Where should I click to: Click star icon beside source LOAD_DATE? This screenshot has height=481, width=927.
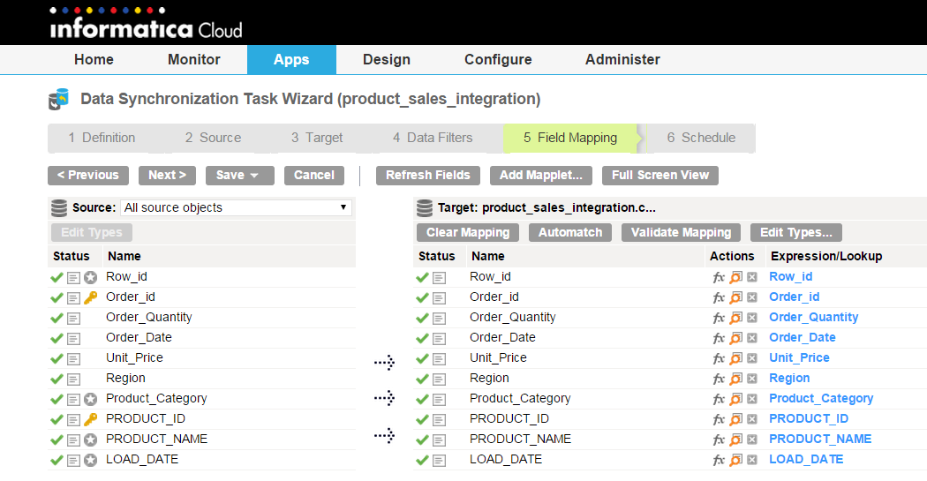click(x=90, y=460)
